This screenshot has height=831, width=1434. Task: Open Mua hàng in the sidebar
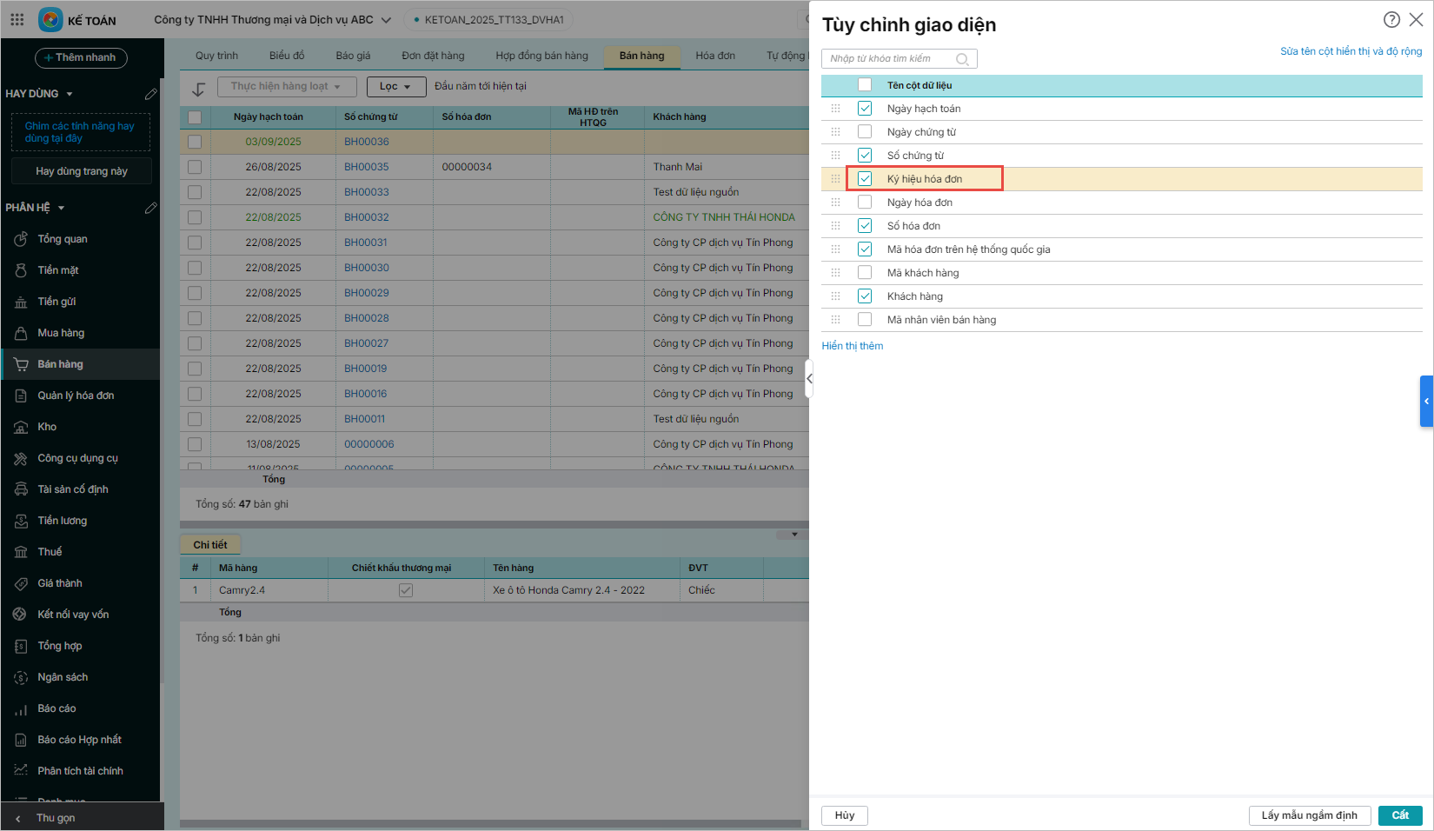tap(61, 333)
